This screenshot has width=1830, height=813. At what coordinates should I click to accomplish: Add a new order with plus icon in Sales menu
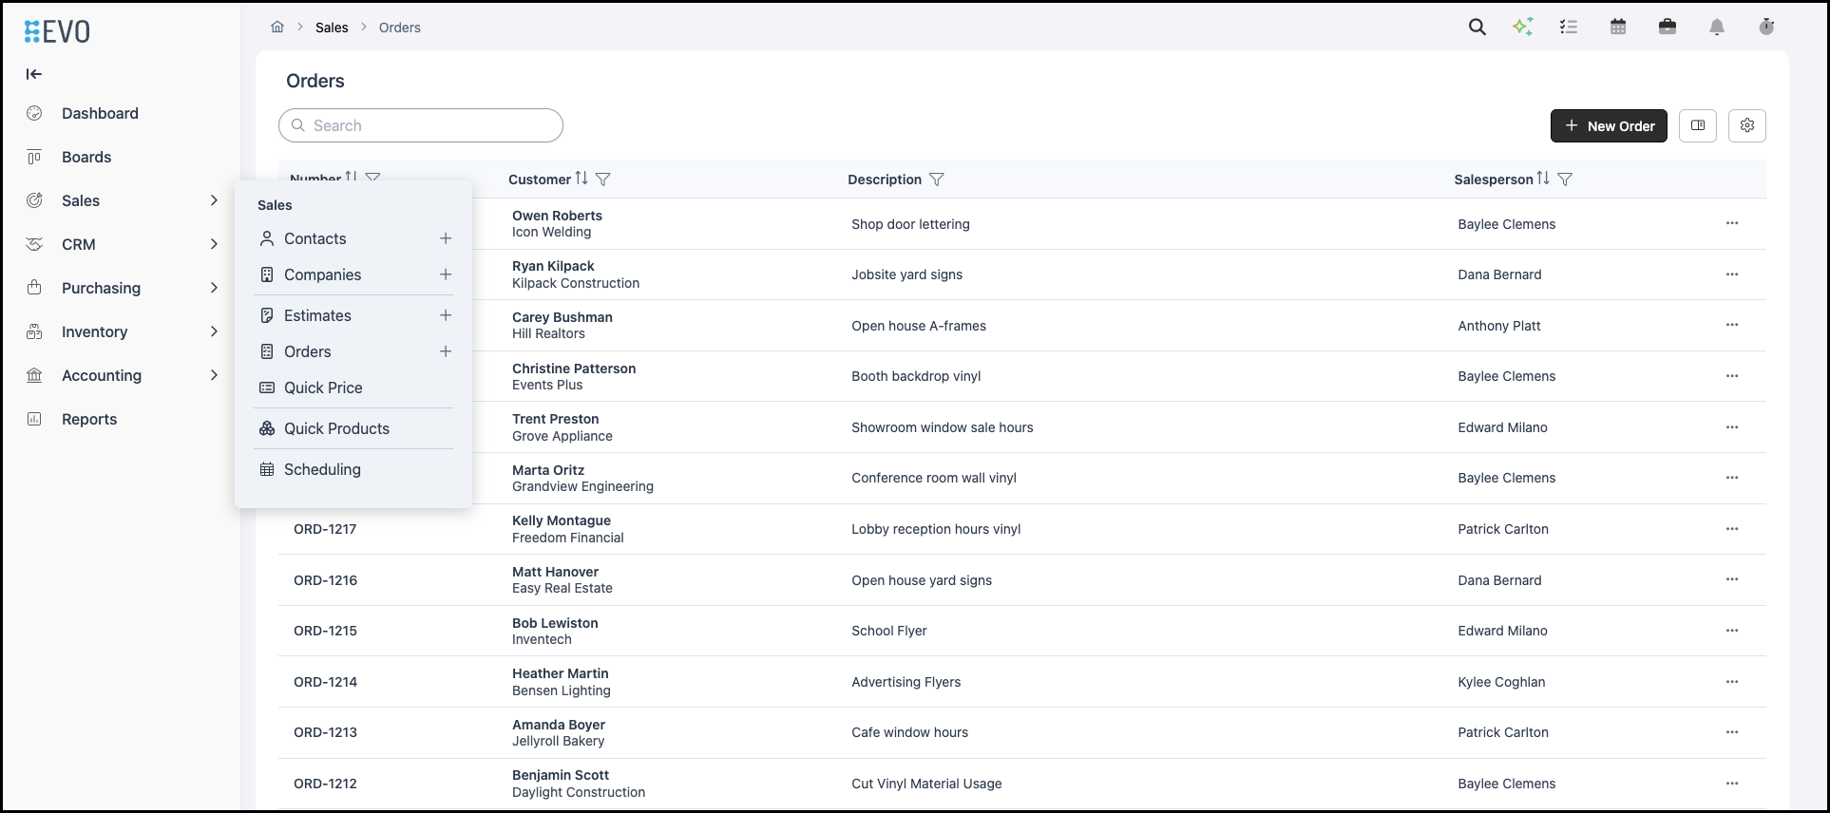446,351
